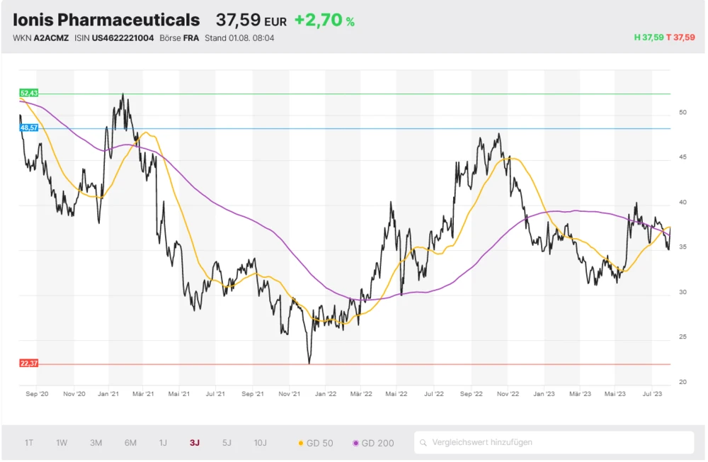Viewport: 708px width, 462px height.
Task: Switch to the 1J chart view
Action: (163, 443)
